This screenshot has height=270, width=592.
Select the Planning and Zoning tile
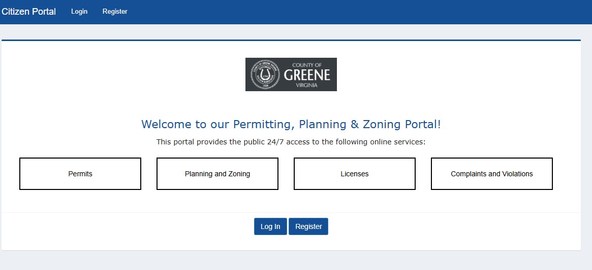tap(217, 174)
